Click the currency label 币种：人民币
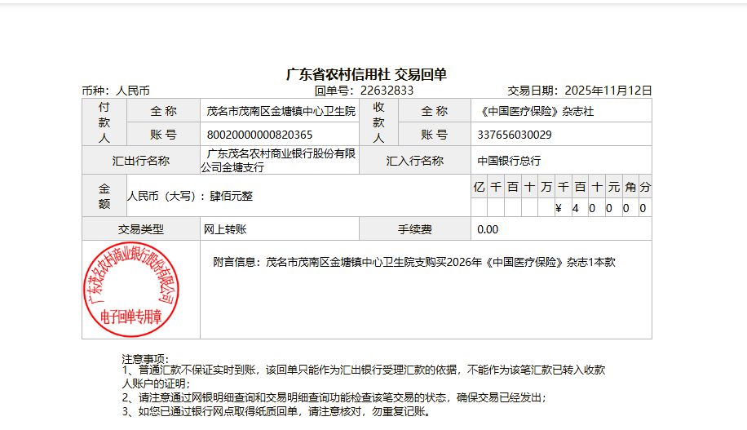 pyautogui.click(x=115, y=91)
